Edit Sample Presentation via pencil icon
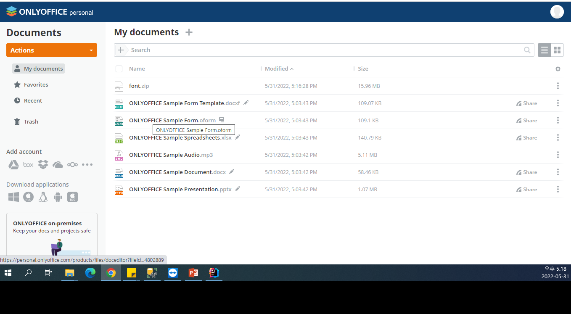Screen dimensions: 571x314 point(238,189)
